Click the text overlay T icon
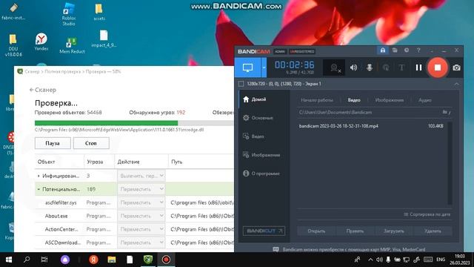This screenshot has width=474, height=267. [401, 67]
